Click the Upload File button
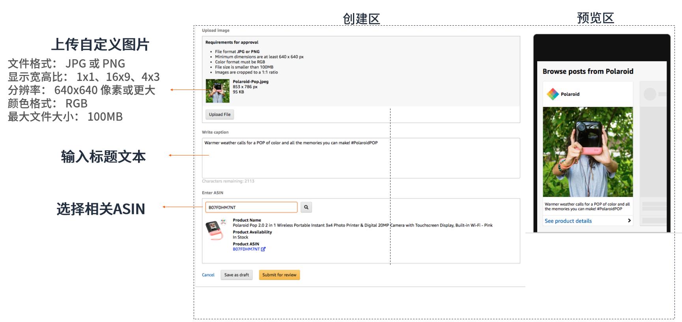 [220, 114]
